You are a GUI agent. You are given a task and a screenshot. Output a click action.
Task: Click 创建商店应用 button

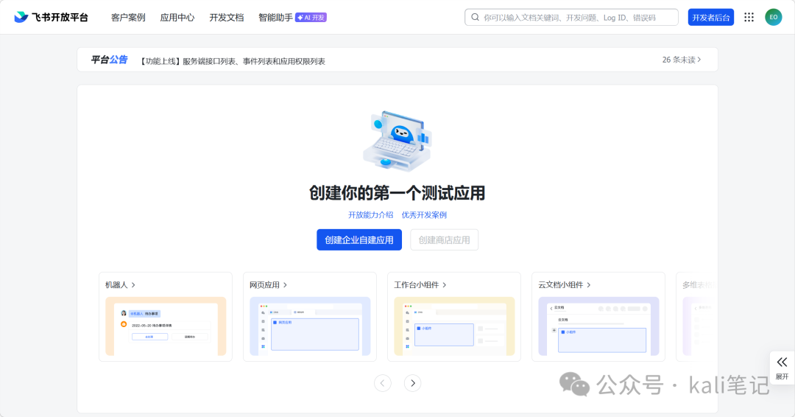pos(444,240)
